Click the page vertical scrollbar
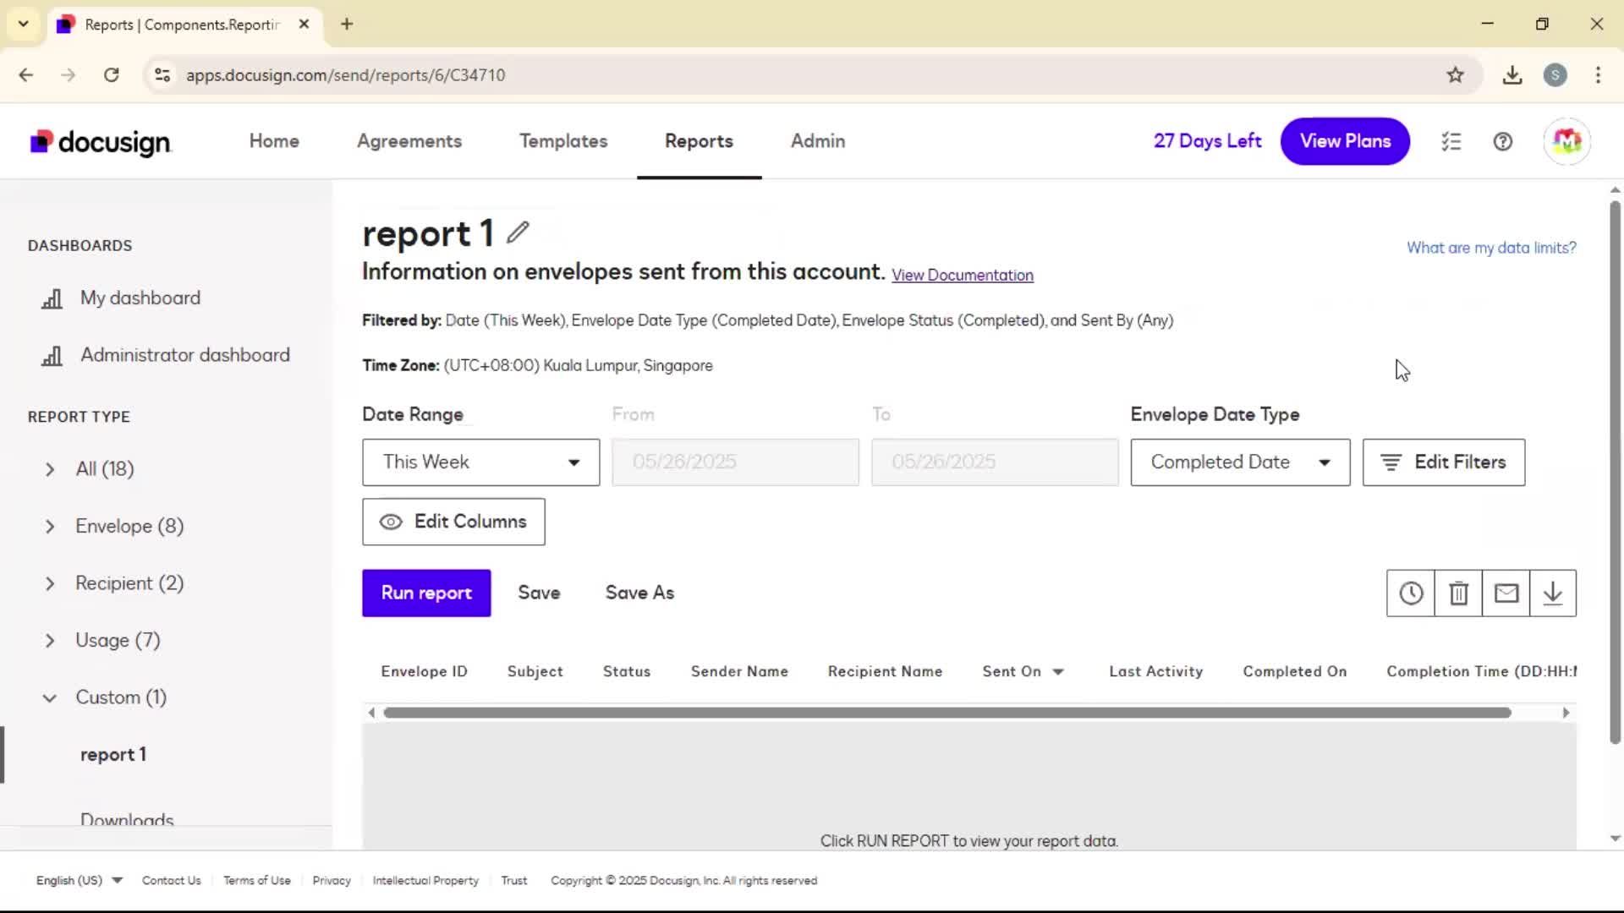The image size is (1624, 913). (1615, 473)
